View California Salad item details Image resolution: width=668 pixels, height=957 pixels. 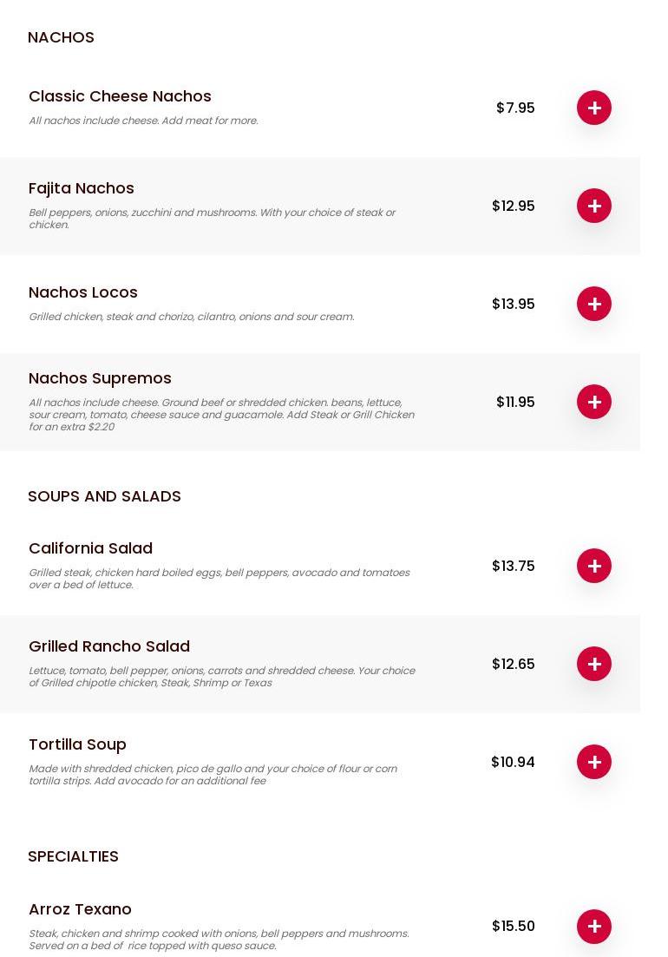[x=90, y=548]
